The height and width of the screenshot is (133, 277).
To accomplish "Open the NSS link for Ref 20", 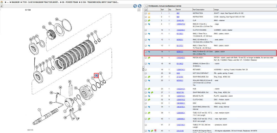I will (x=178, y=73).
